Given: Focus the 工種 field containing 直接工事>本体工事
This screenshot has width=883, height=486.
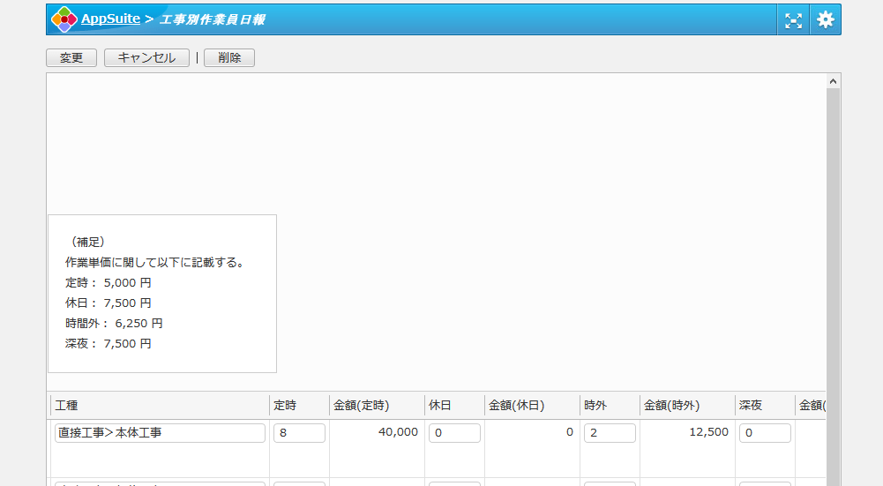Looking at the screenshot, I should click(x=160, y=433).
